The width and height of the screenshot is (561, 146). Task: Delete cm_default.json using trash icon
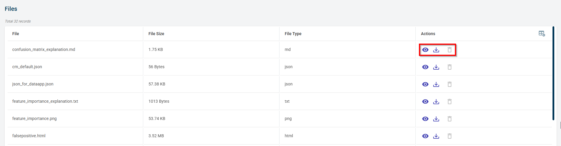450,67
